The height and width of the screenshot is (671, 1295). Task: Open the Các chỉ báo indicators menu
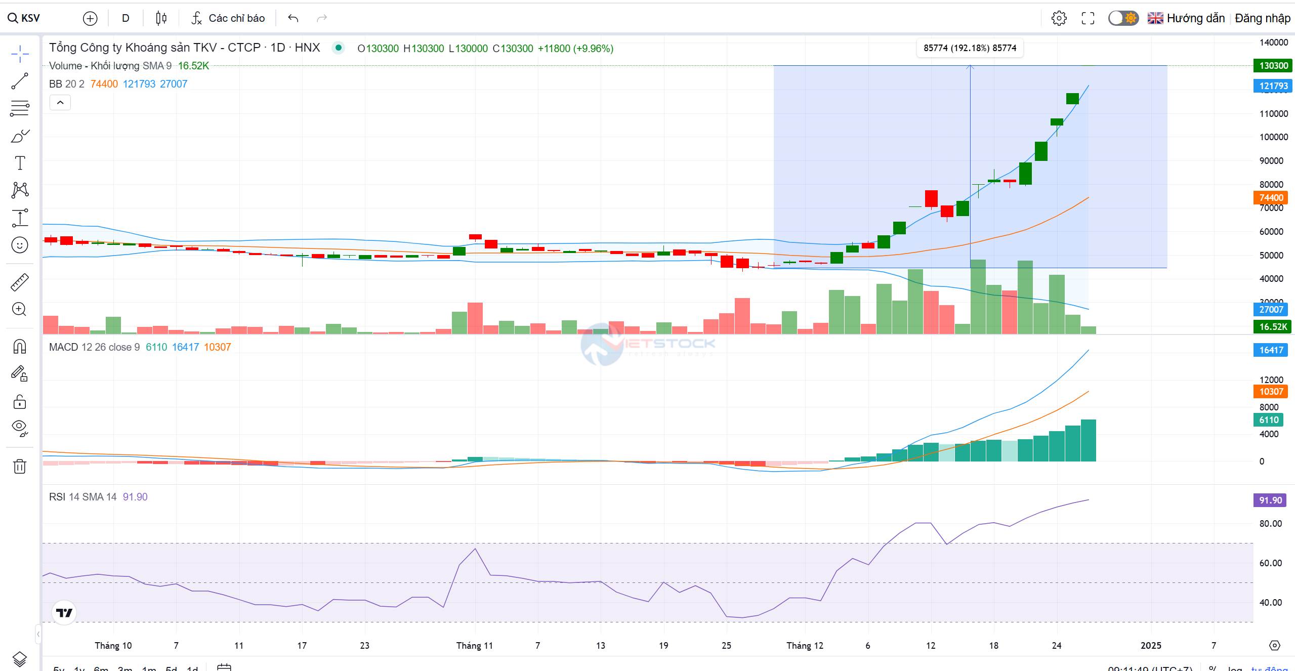(x=228, y=18)
